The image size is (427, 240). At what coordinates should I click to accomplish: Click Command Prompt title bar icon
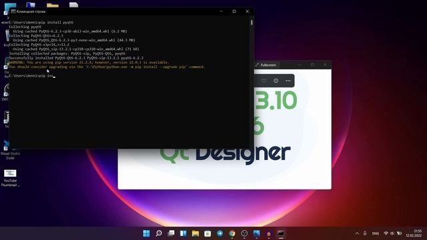pyautogui.click(x=13, y=11)
